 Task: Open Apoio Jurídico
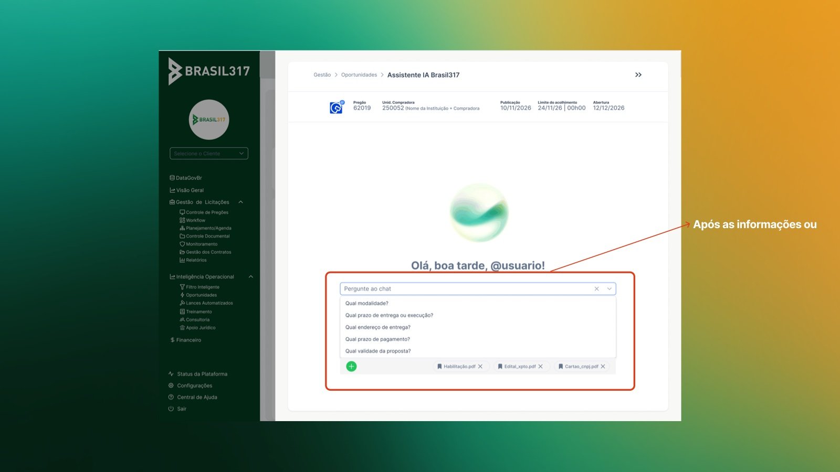click(x=197, y=328)
